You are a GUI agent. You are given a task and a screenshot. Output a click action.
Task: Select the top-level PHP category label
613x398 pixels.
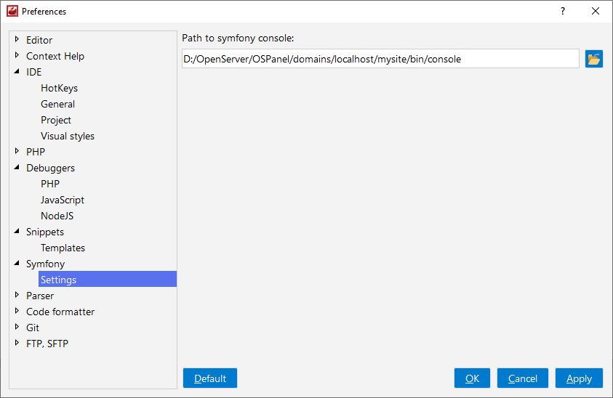[36, 152]
